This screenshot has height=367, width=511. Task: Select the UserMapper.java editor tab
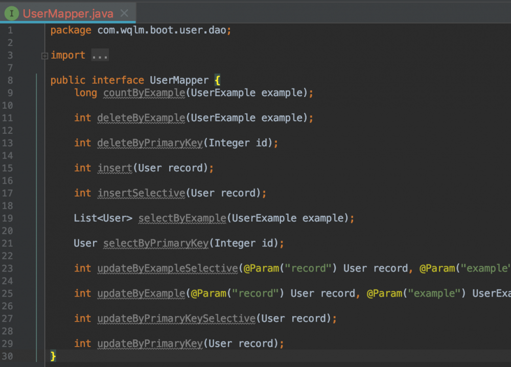point(67,13)
